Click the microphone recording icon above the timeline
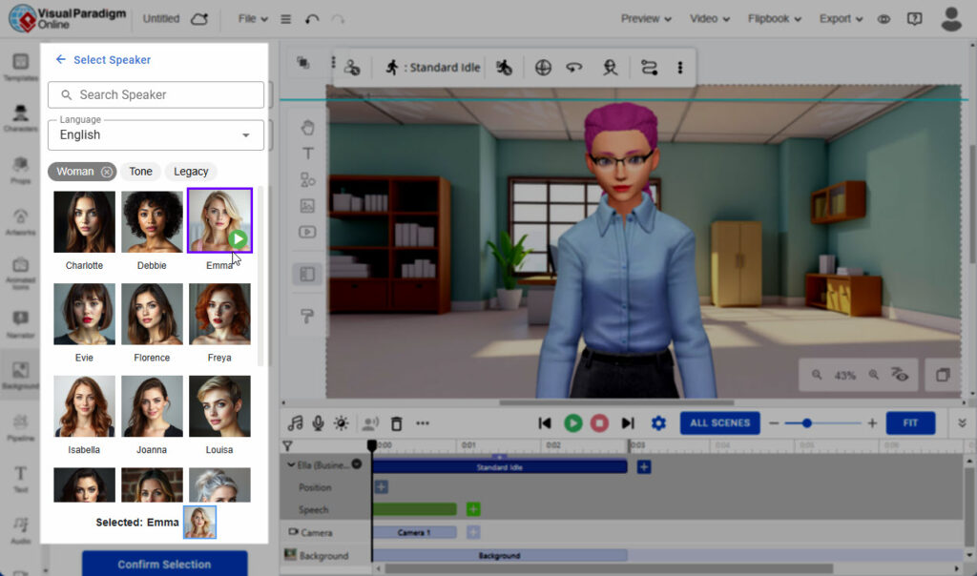Image resolution: width=977 pixels, height=576 pixels. click(318, 422)
